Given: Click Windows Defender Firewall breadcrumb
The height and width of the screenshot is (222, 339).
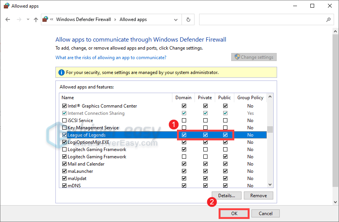Looking at the screenshot, I should click(x=83, y=19).
